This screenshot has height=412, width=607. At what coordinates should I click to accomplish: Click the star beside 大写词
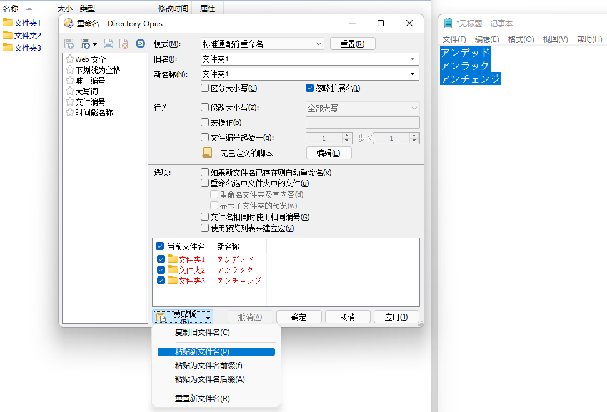point(69,91)
